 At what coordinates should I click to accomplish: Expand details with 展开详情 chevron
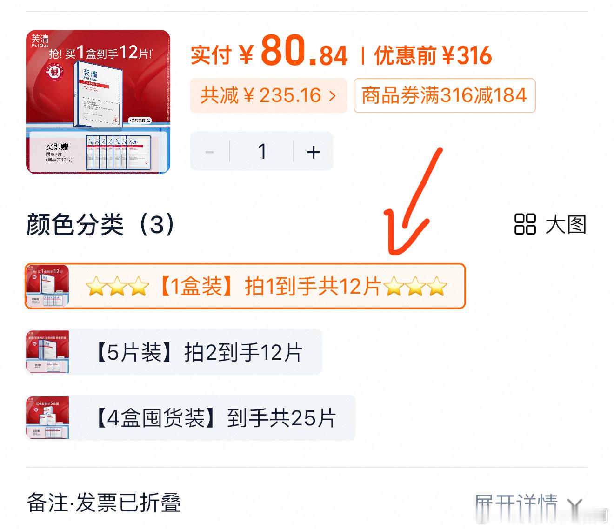coord(575,503)
